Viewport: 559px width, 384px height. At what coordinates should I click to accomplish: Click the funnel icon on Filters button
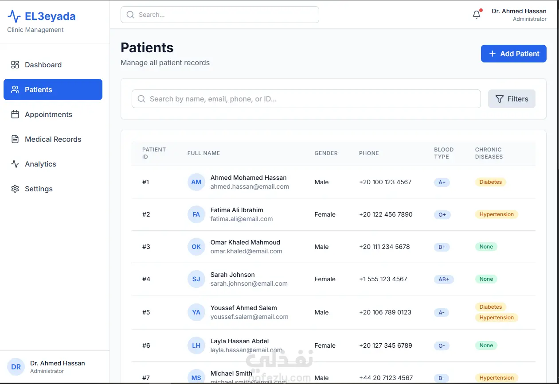click(x=500, y=99)
